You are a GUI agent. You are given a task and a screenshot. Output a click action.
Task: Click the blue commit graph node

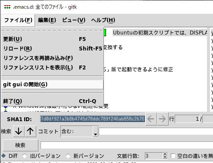click(x=6, y=107)
